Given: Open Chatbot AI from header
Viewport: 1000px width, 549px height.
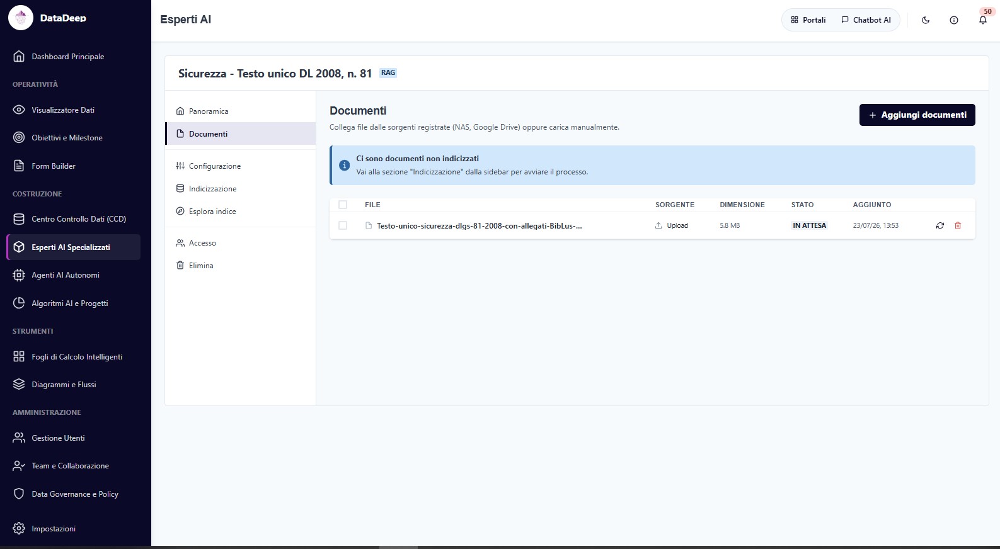Looking at the screenshot, I should tap(866, 20).
